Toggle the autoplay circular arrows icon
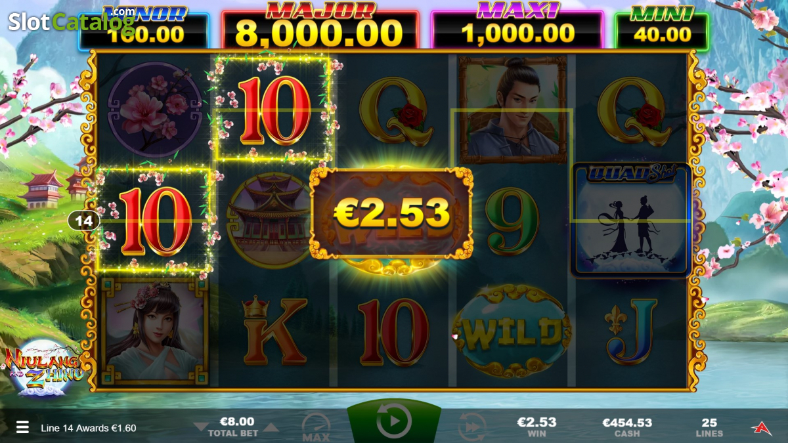Screen dimensions: 788x443 (x=471, y=426)
